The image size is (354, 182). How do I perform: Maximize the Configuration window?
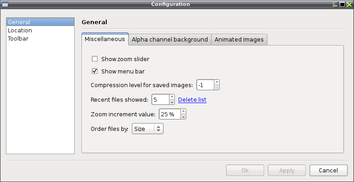pyautogui.click(x=342, y=5)
